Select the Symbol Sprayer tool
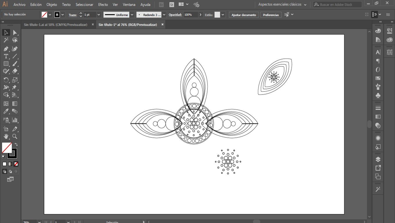This screenshot has height=223, width=395. [x=6, y=120]
